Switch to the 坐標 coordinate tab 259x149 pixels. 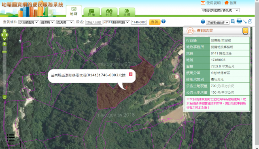tap(127, 13)
